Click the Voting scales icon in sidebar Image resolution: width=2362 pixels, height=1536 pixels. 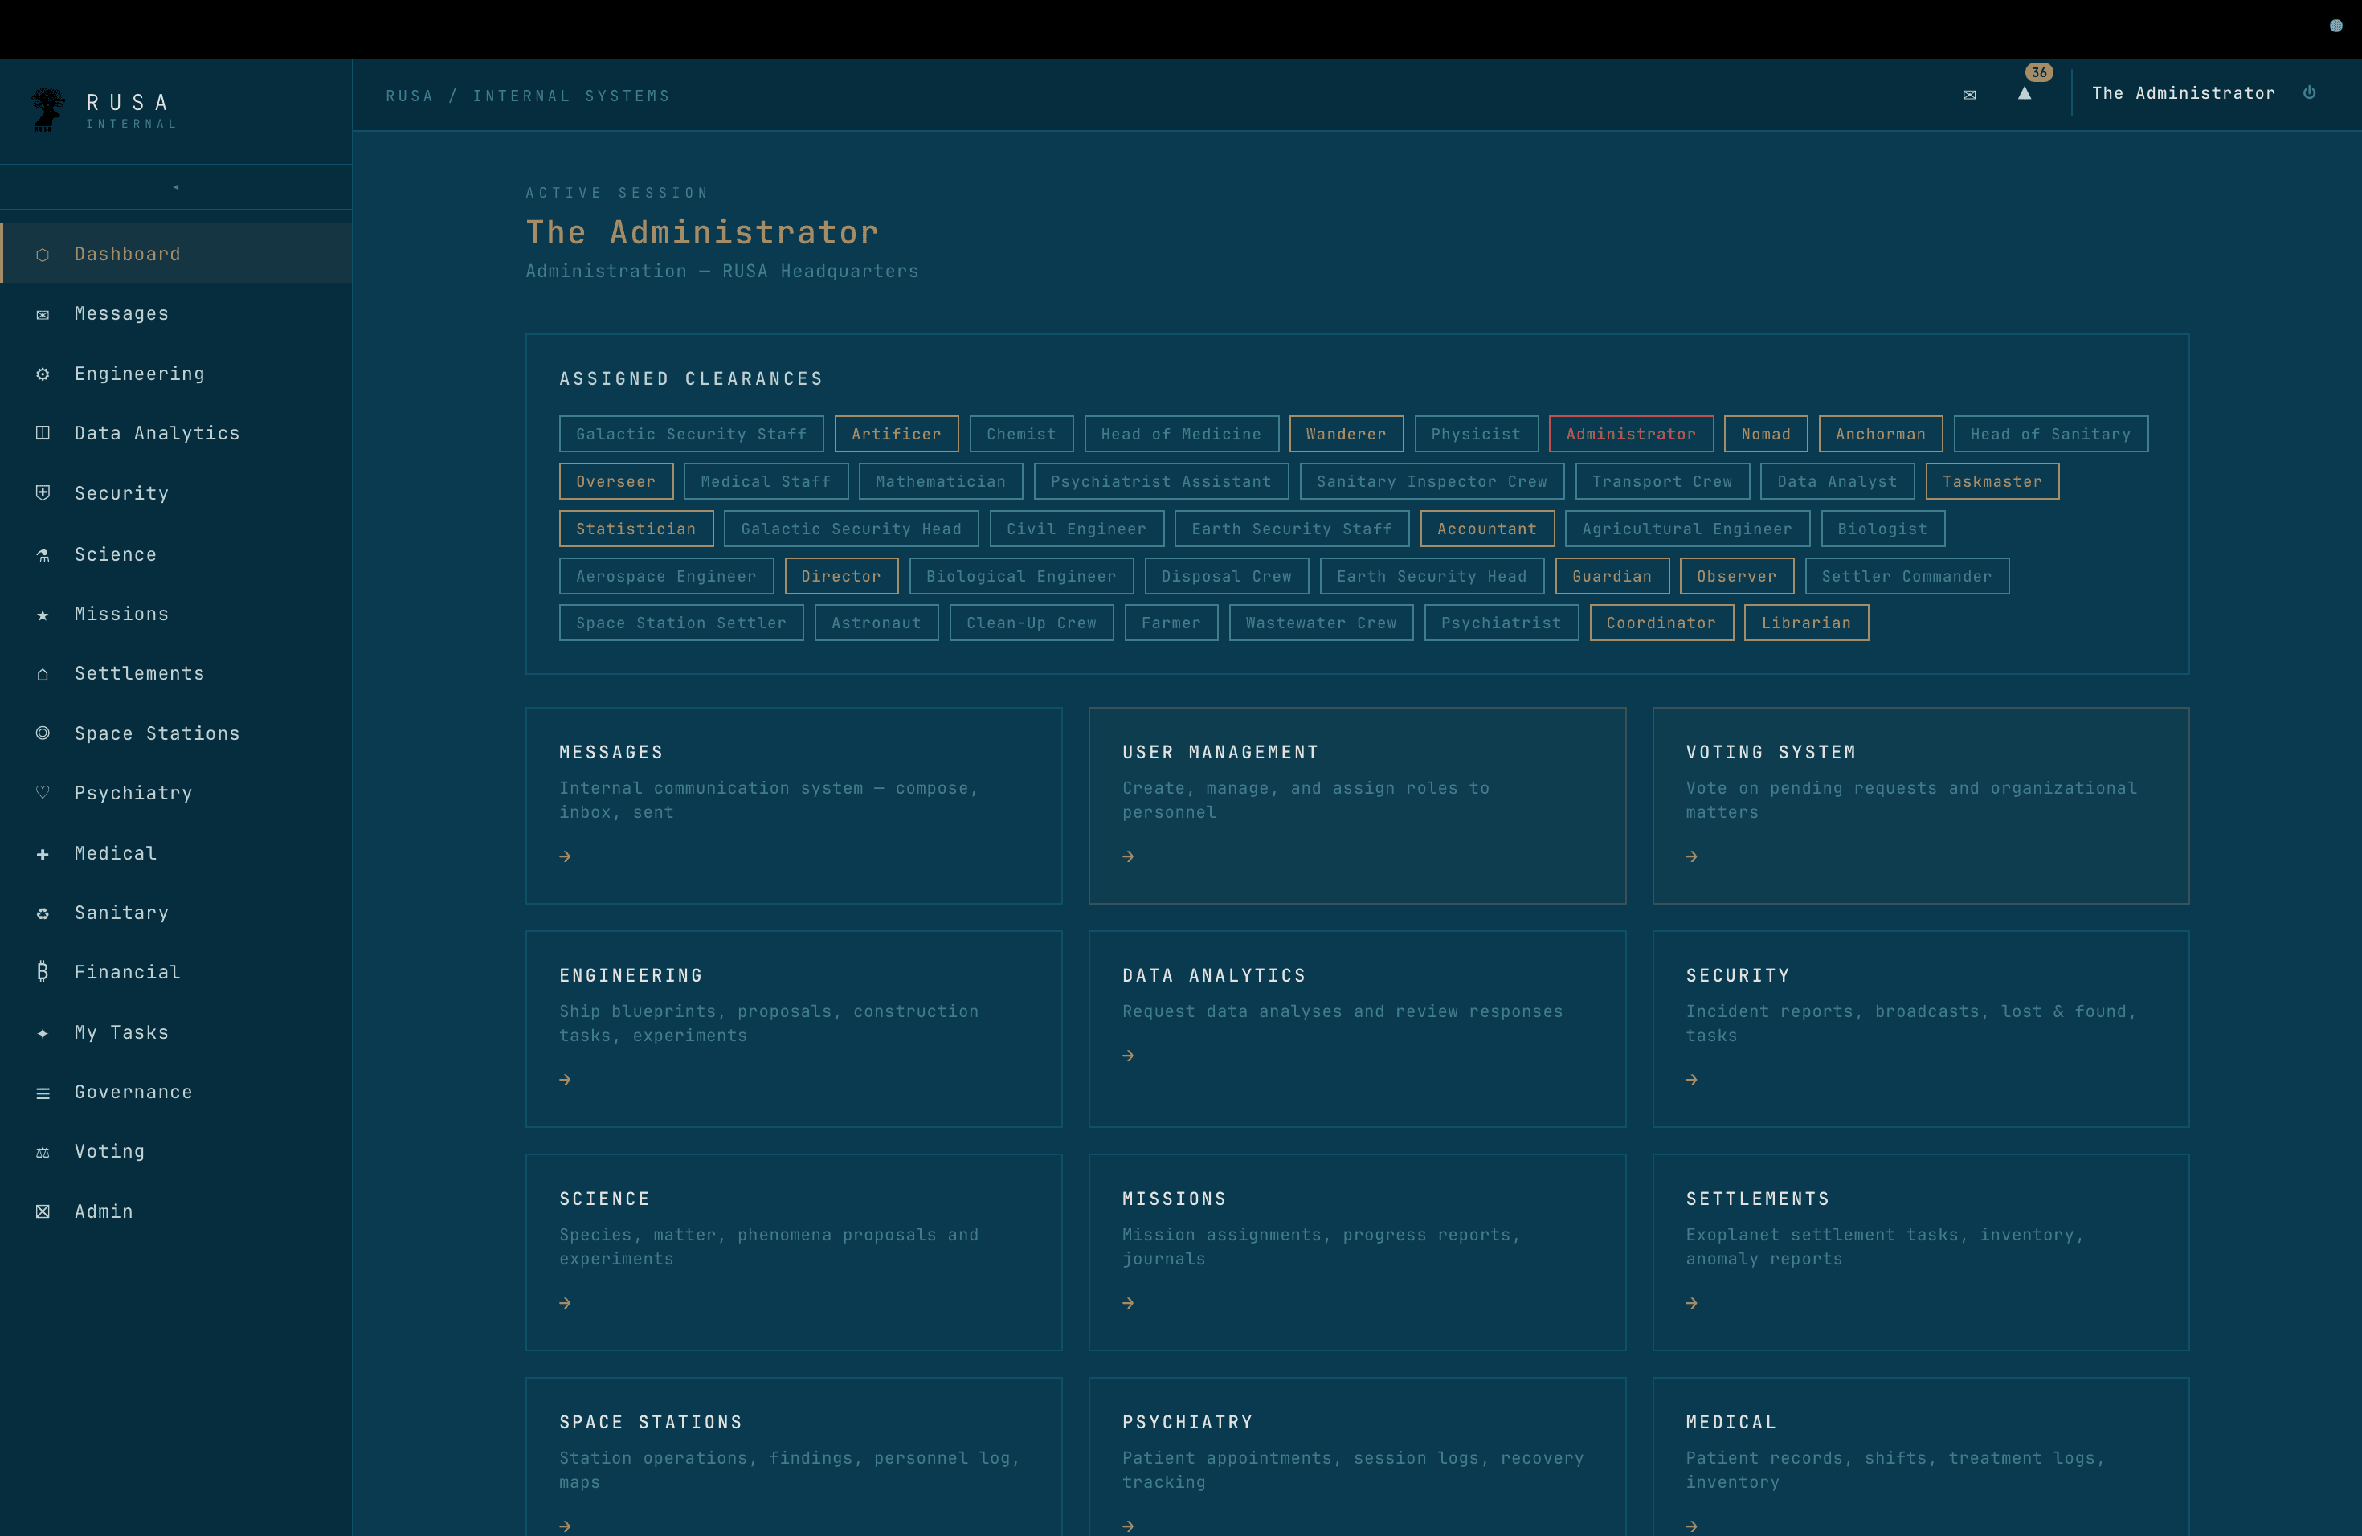(43, 1152)
